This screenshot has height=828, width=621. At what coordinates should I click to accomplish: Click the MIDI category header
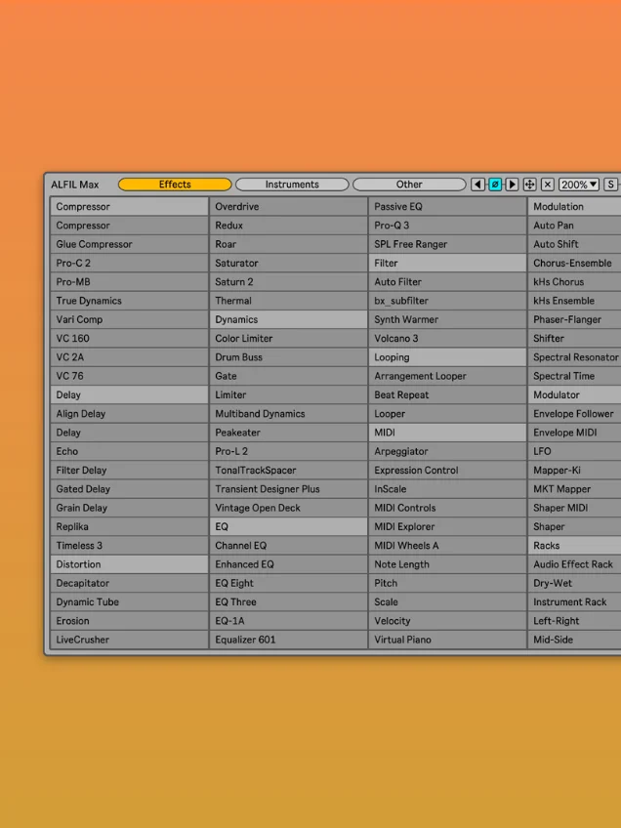(447, 433)
